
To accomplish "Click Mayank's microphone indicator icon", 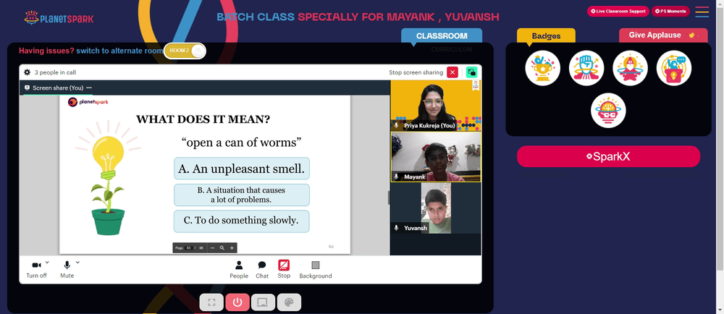I will (x=396, y=177).
